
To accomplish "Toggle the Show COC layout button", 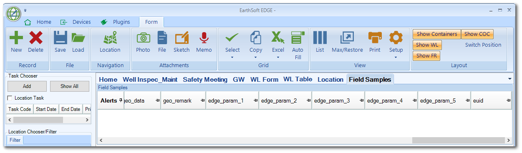I will [477, 34].
